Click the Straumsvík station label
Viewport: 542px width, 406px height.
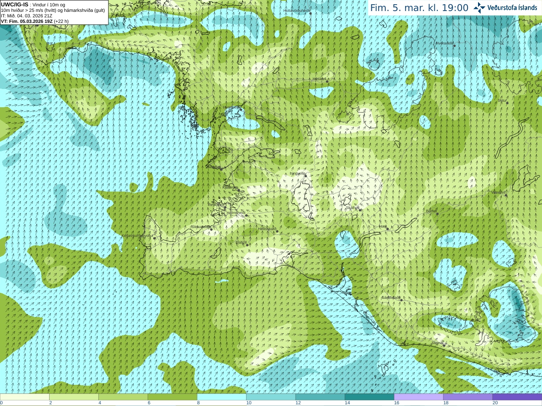[201, 227]
